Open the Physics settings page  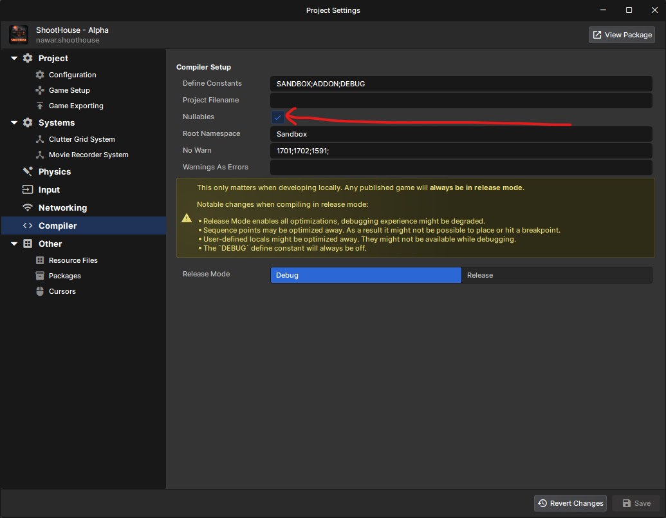coord(54,171)
